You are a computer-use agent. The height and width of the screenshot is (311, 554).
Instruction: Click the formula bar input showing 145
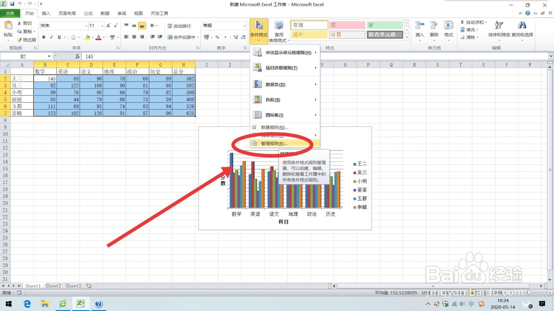point(315,56)
